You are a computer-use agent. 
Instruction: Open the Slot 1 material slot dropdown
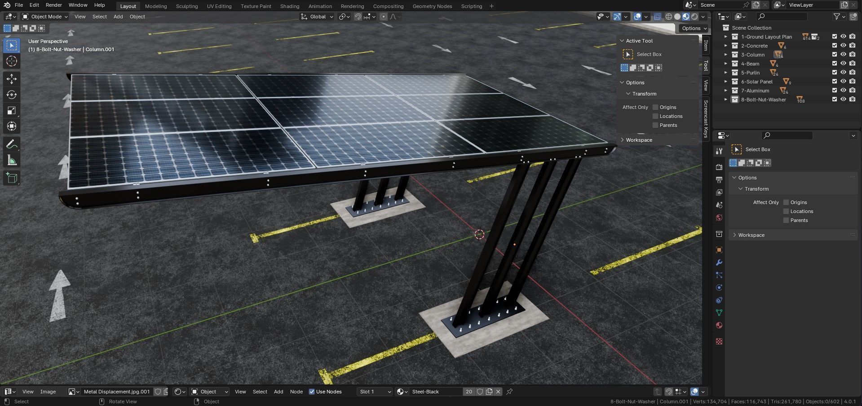[x=375, y=392]
